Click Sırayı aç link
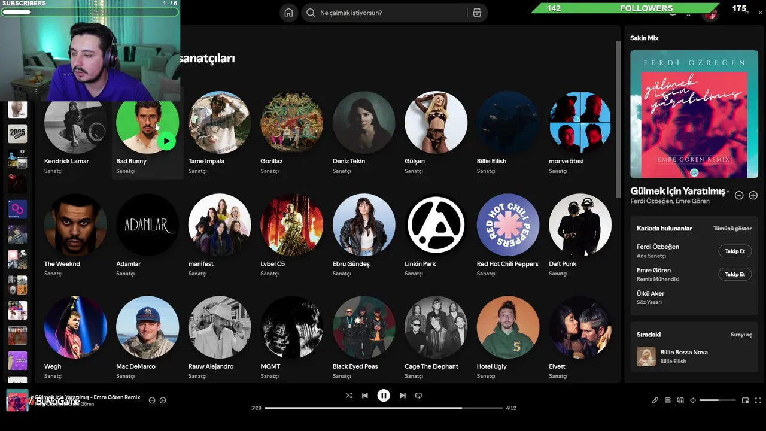This screenshot has width=766, height=431. coord(741,335)
